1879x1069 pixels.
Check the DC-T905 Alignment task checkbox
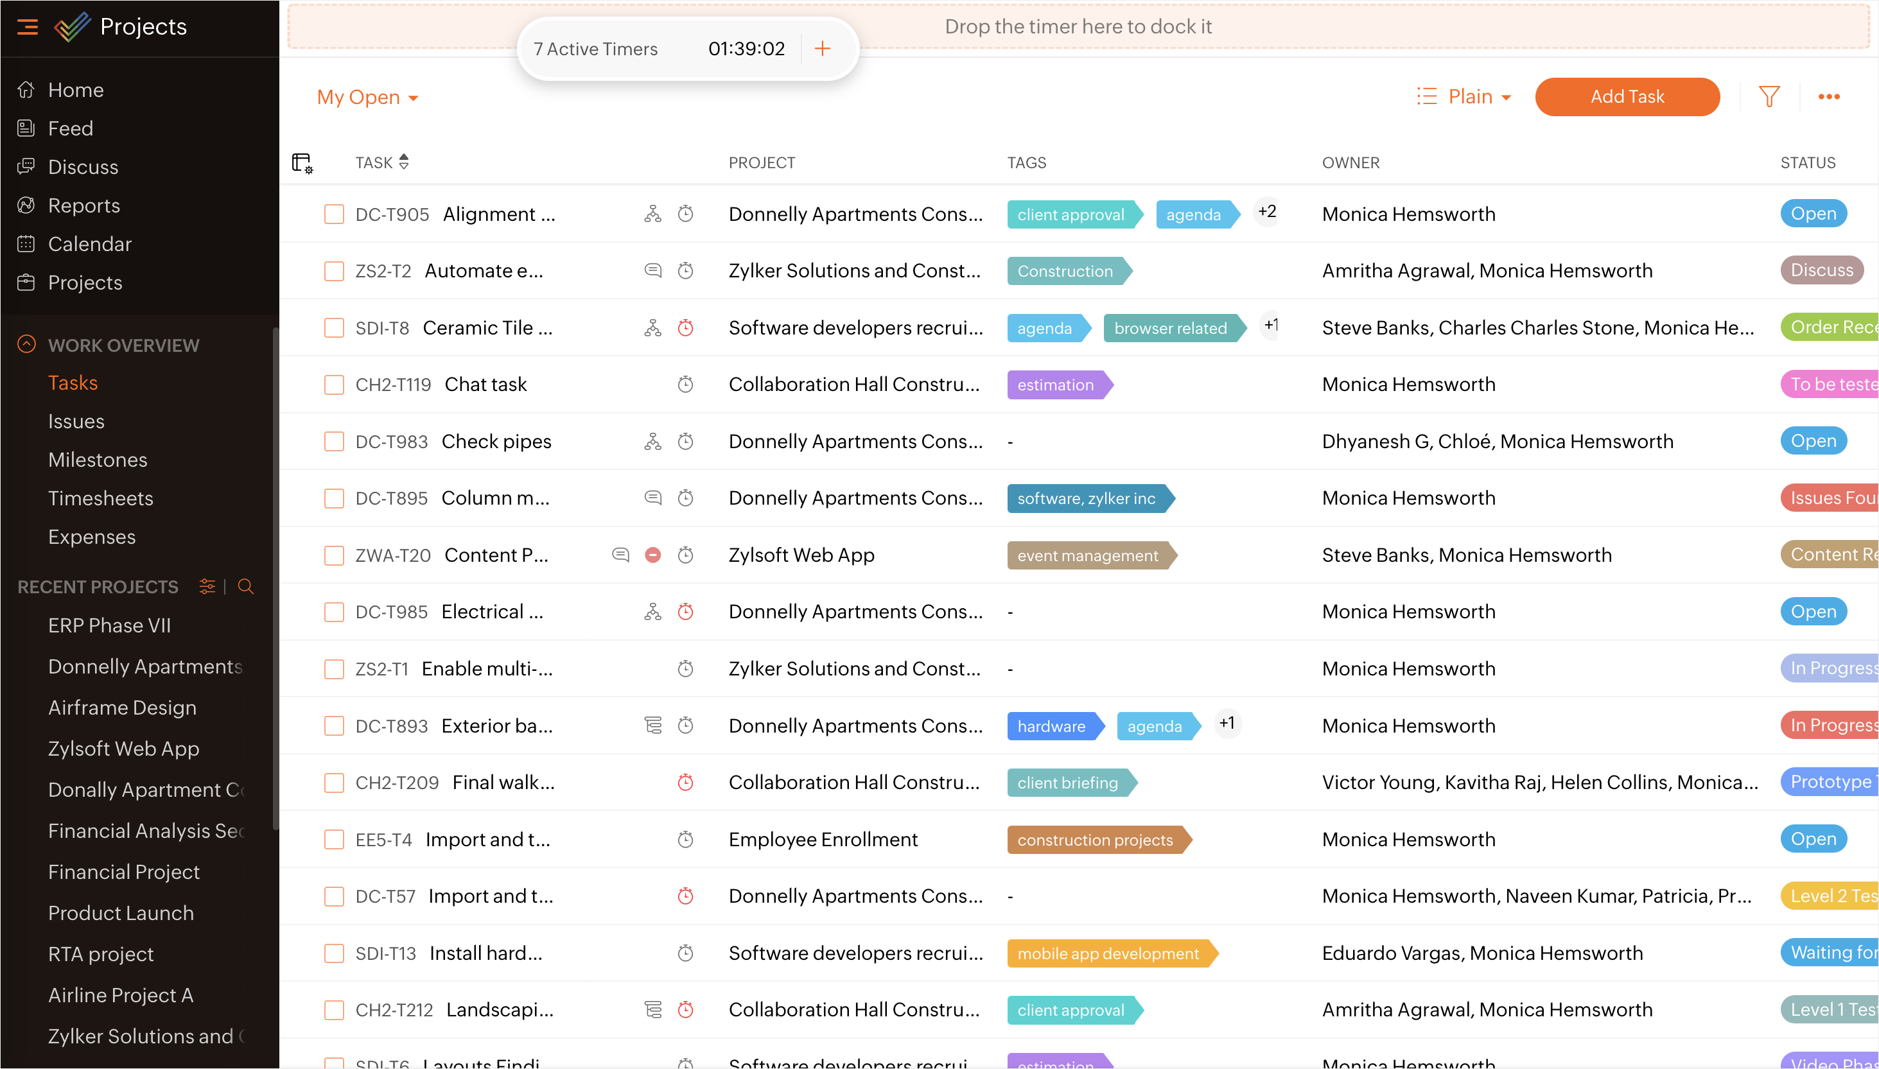tap(334, 214)
